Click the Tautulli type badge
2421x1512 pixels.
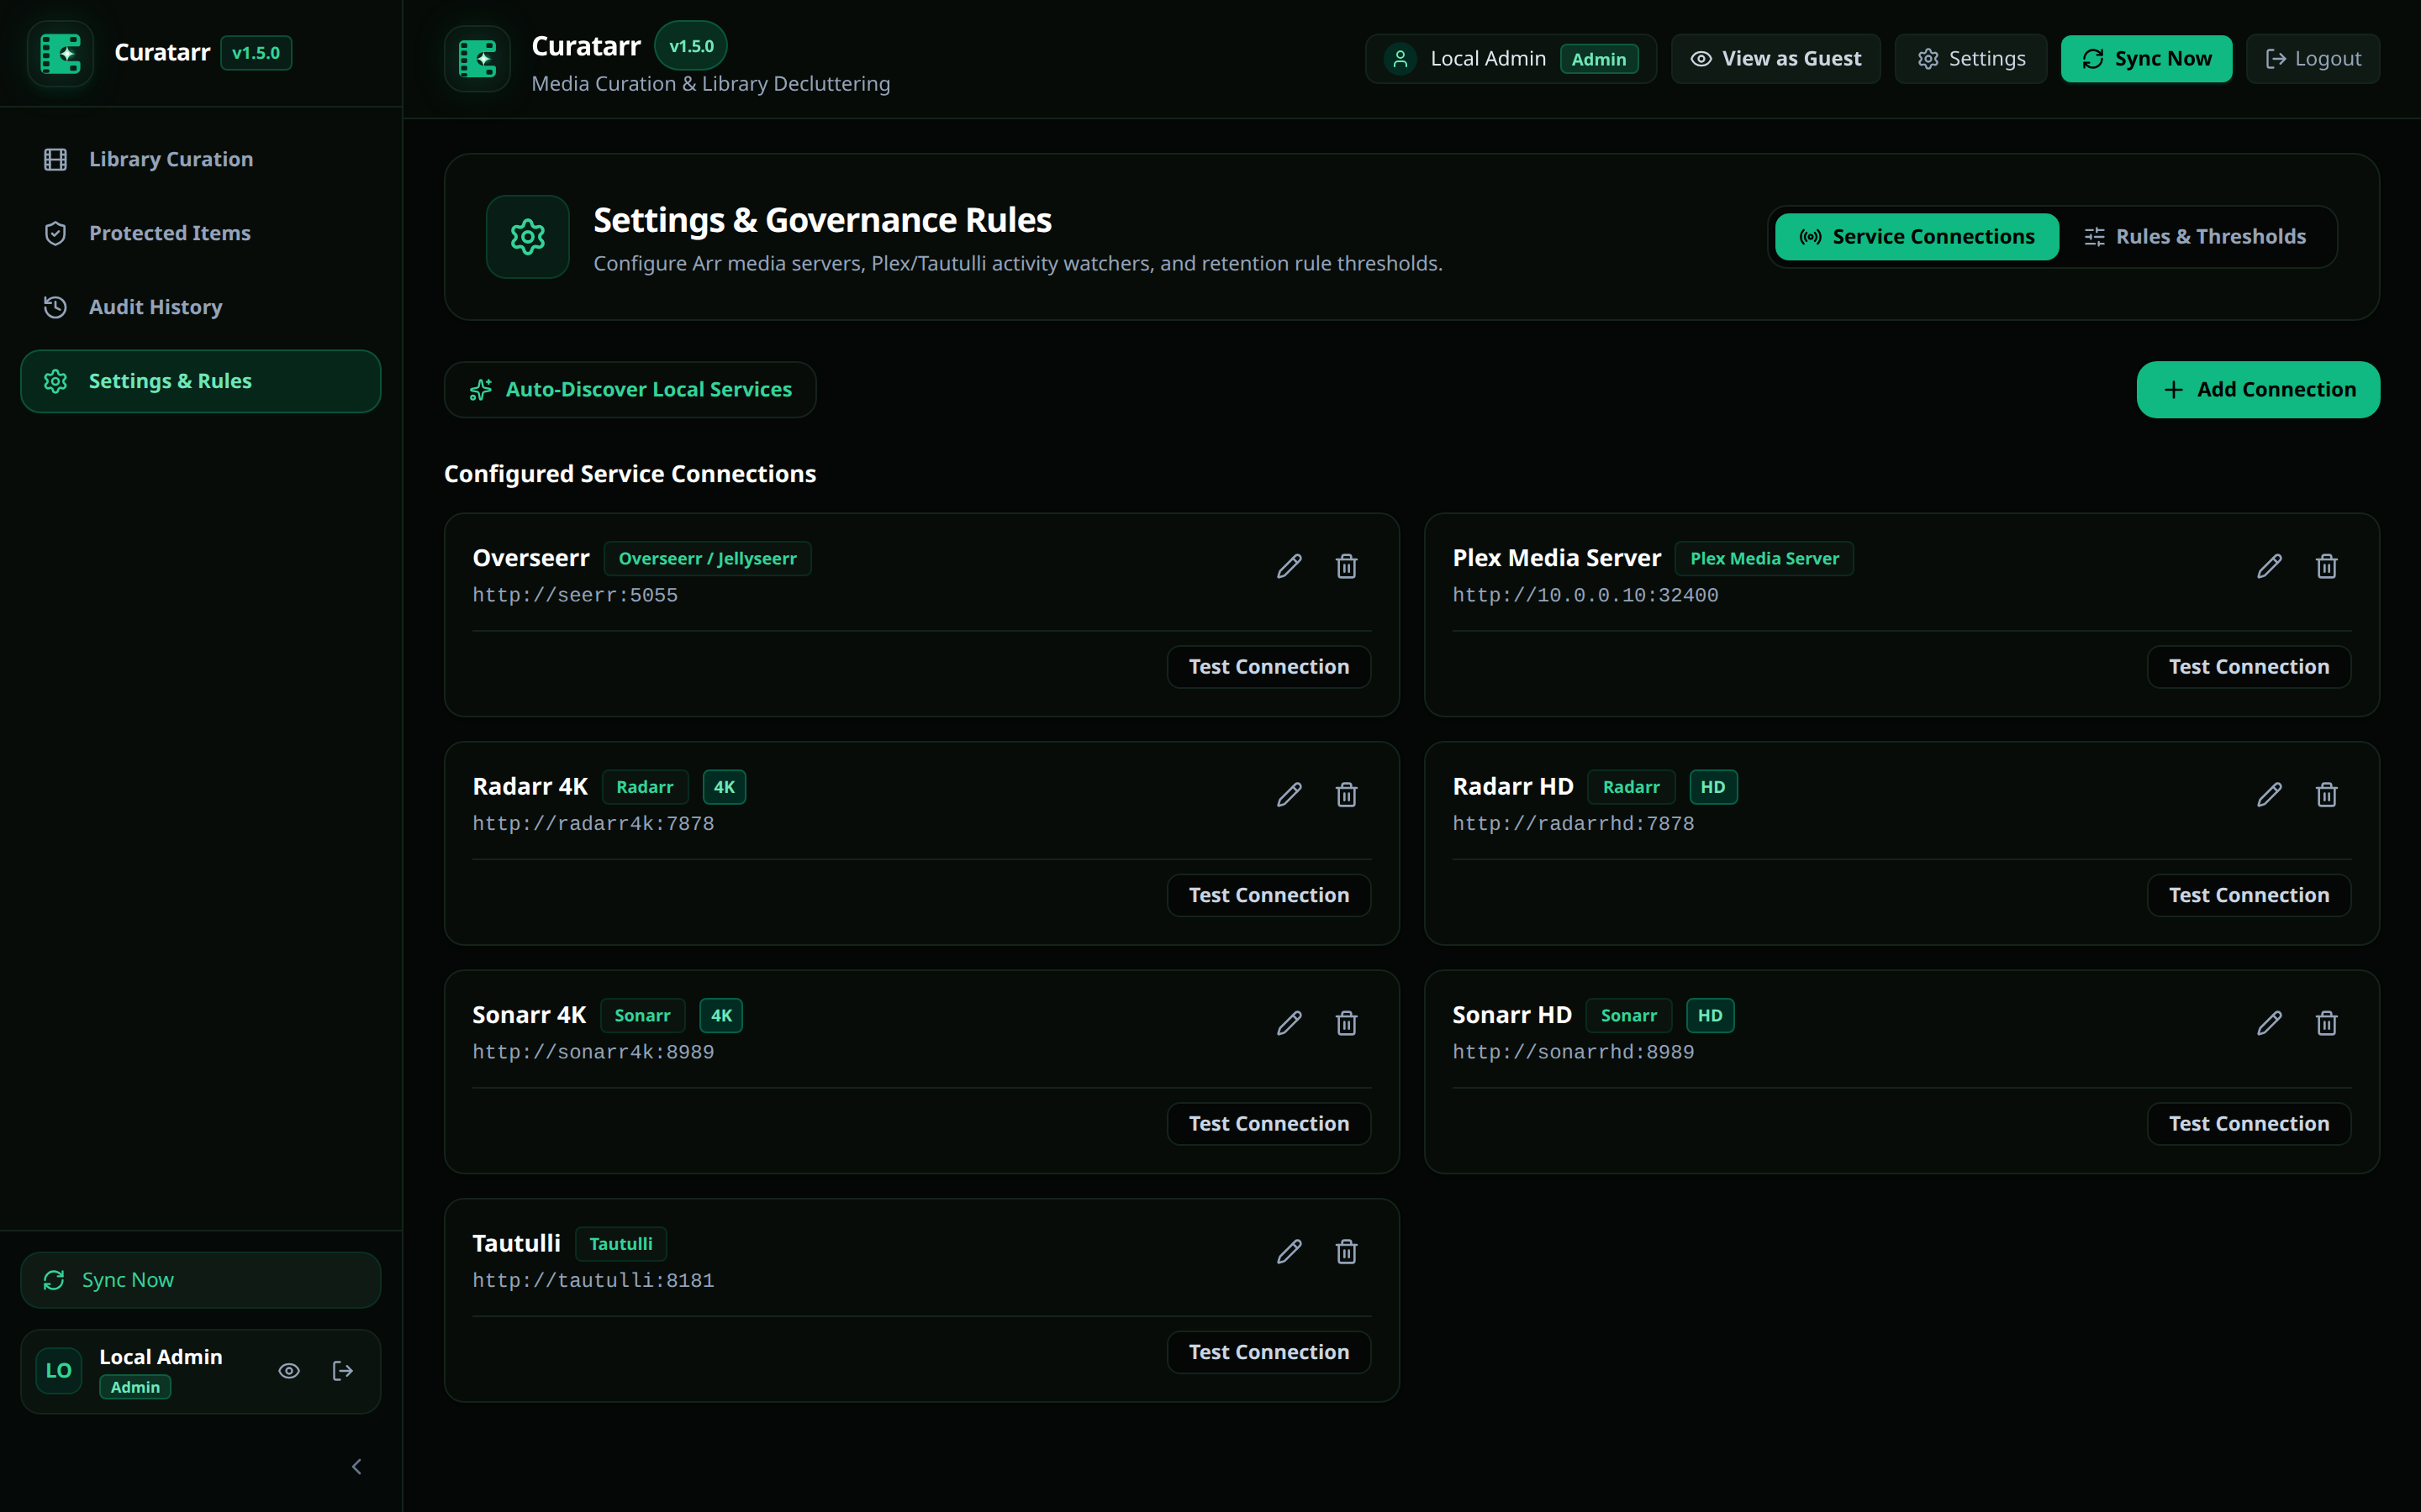point(620,1244)
